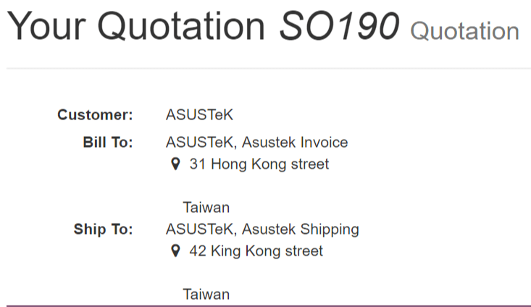Click 'ASUSTeK,' in the Ship To line
The width and height of the screenshot is (531, 307).
click(201, 230)
